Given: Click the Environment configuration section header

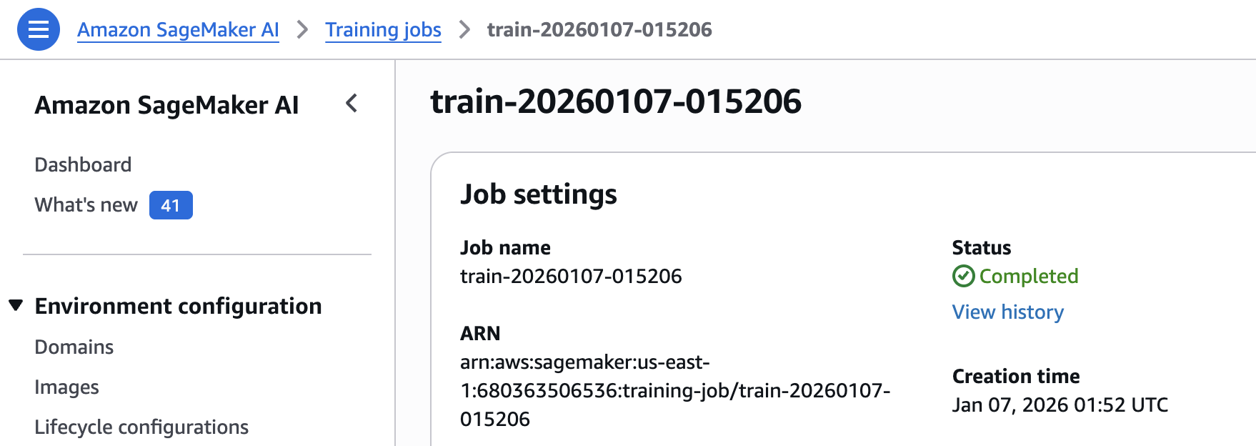Looking at the screenshot, I should 178,306.
